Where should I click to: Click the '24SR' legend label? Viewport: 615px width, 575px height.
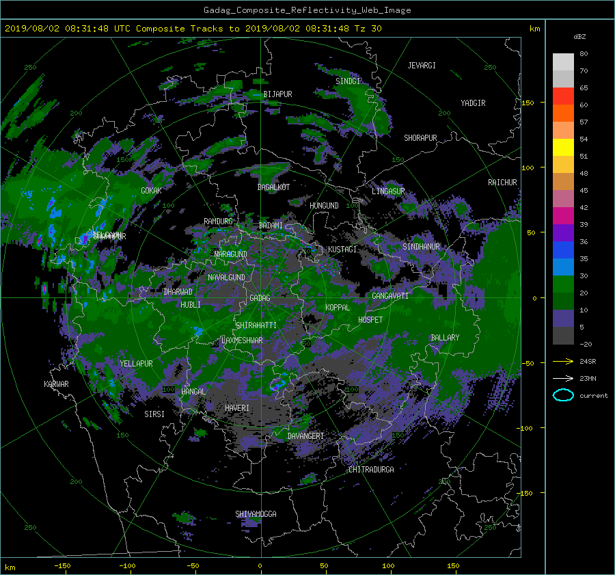point(588,362)
